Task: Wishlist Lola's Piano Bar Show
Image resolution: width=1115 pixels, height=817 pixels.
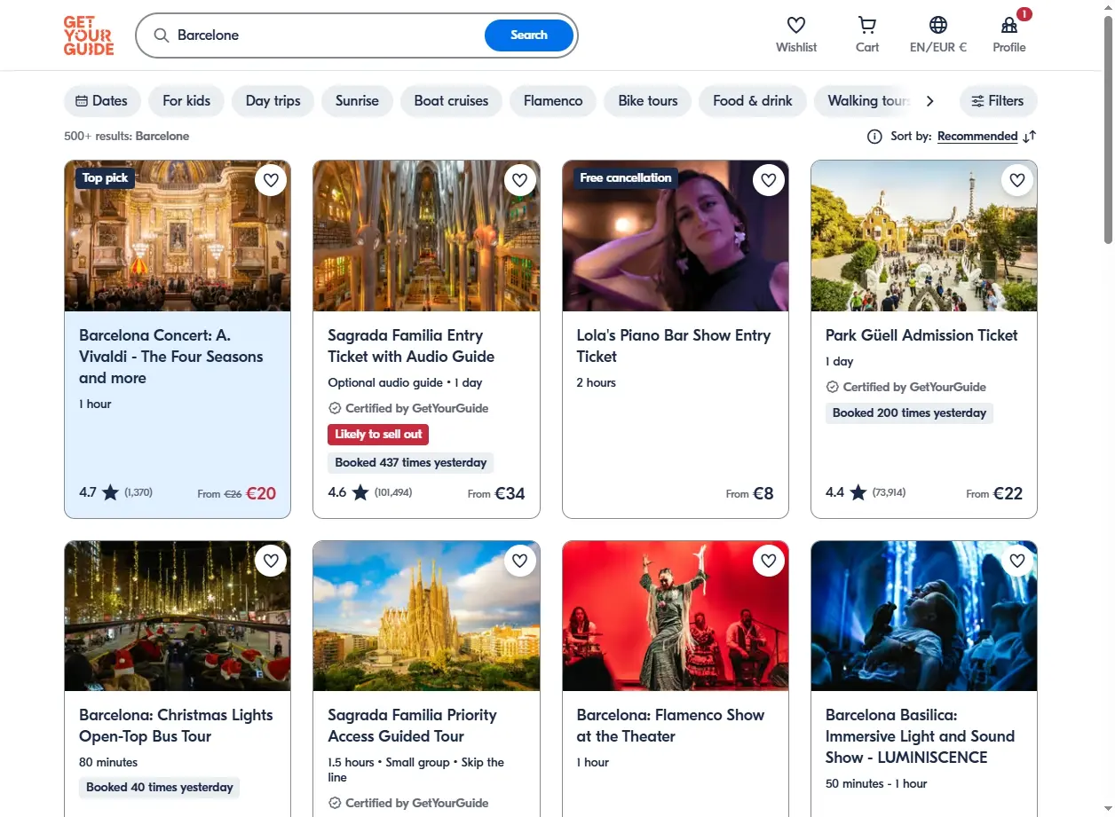Action: coord(769,180)
